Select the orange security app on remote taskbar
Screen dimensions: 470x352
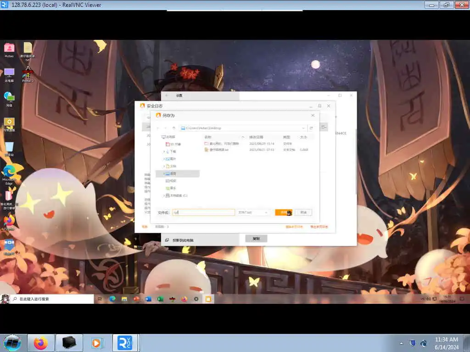[208, 299]
